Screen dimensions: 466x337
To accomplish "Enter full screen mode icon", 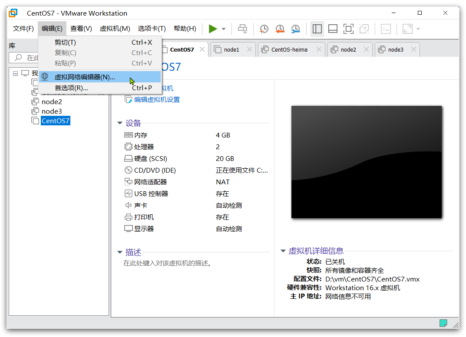I will (x=348, y=29).
